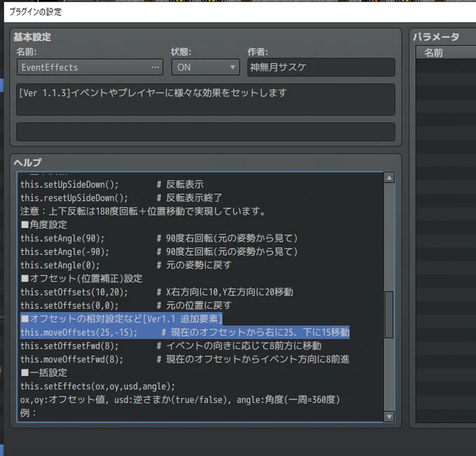Click the 注意：上下反転は180度回転 note line
This screenshot has width=476, height=456.
(x=143, y=211)
